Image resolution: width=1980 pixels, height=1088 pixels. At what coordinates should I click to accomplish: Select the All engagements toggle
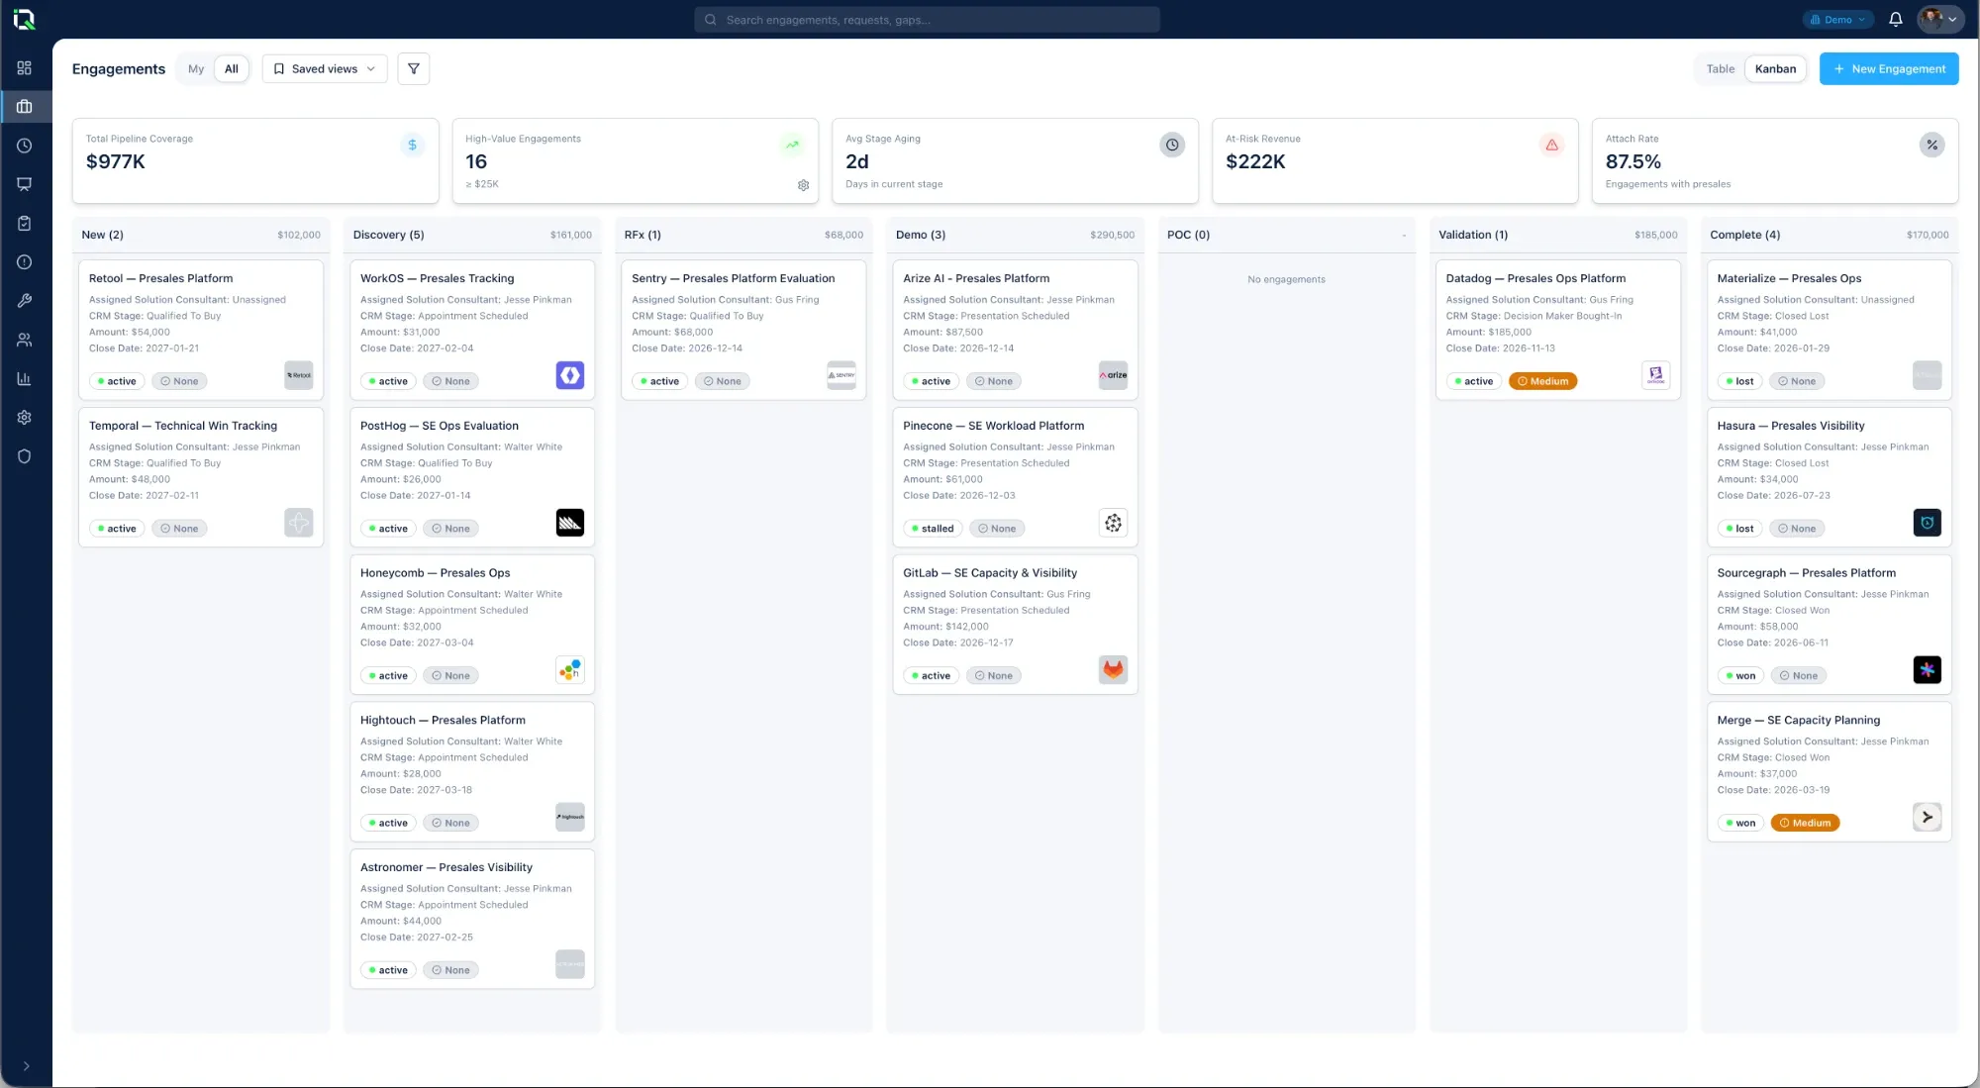[x=232, y=69]
